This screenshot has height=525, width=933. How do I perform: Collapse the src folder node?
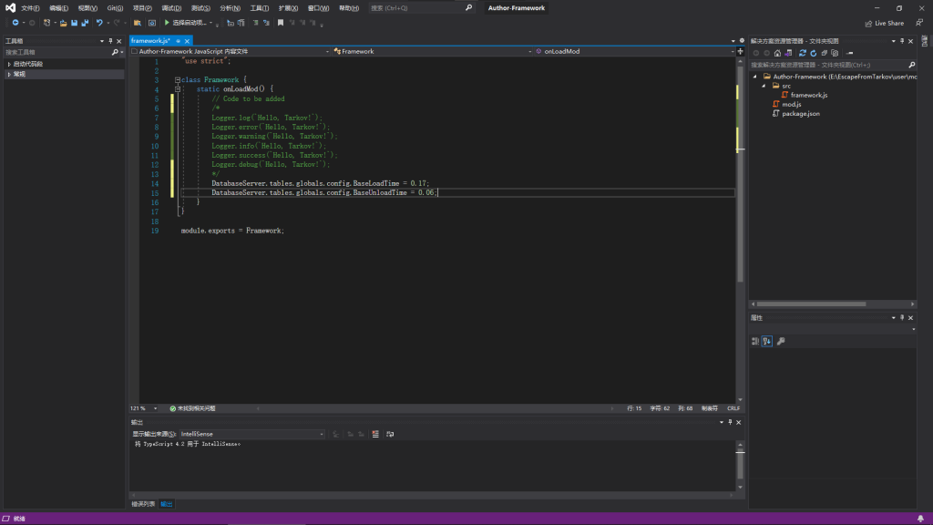click(764, 87)
